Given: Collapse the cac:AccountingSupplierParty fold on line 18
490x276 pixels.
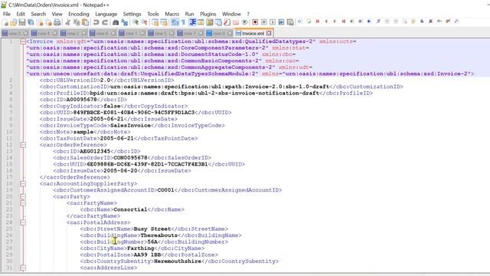Looking at the screenshot, I should (23, 184).
